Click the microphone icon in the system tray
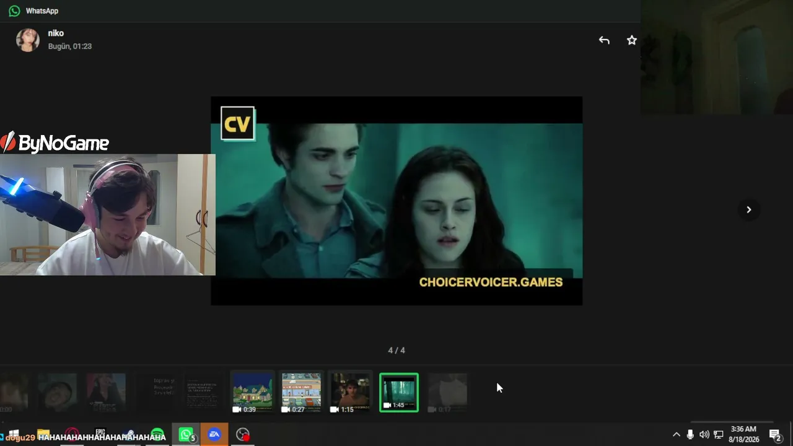This screenshot has height=446, width=793. tap(690, 435)
